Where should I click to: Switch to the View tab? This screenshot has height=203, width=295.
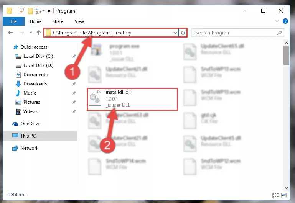click(79, 21)
